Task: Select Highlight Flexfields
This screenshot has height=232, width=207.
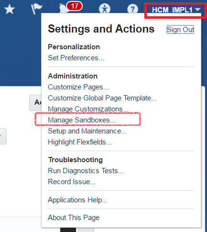Action: 80,142
